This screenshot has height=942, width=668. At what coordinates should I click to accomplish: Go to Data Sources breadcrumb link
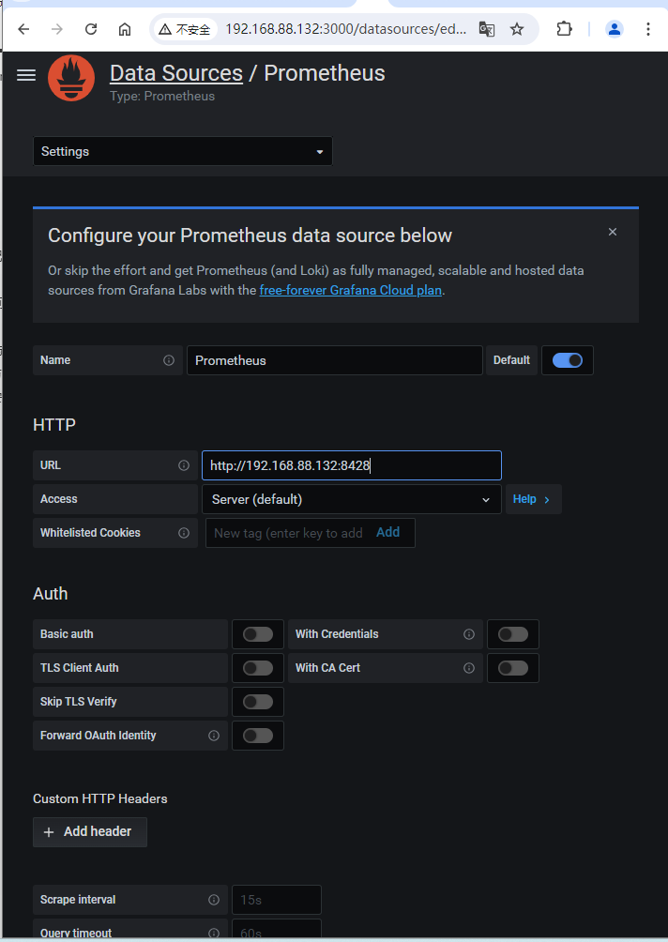(x=176, y=73)
